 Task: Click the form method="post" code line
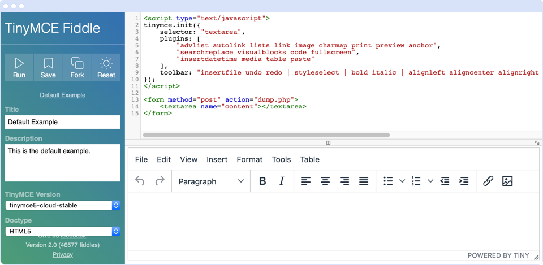221,99
